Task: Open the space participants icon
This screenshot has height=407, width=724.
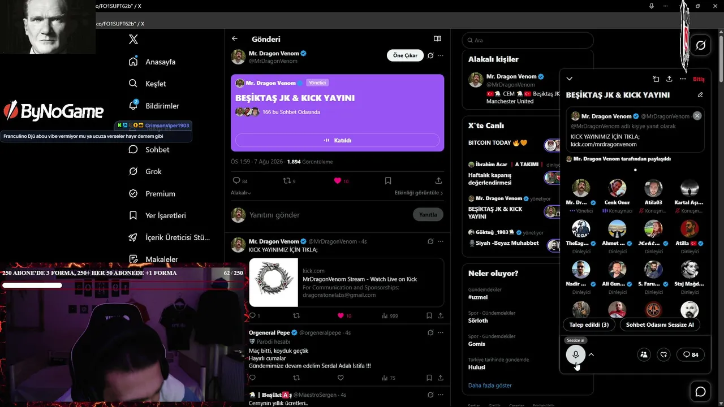Action: (644, 354)
